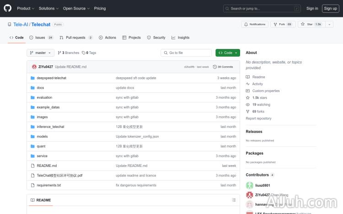Open the 38 Commits history
343x214 pixels.
coord(225,67)
